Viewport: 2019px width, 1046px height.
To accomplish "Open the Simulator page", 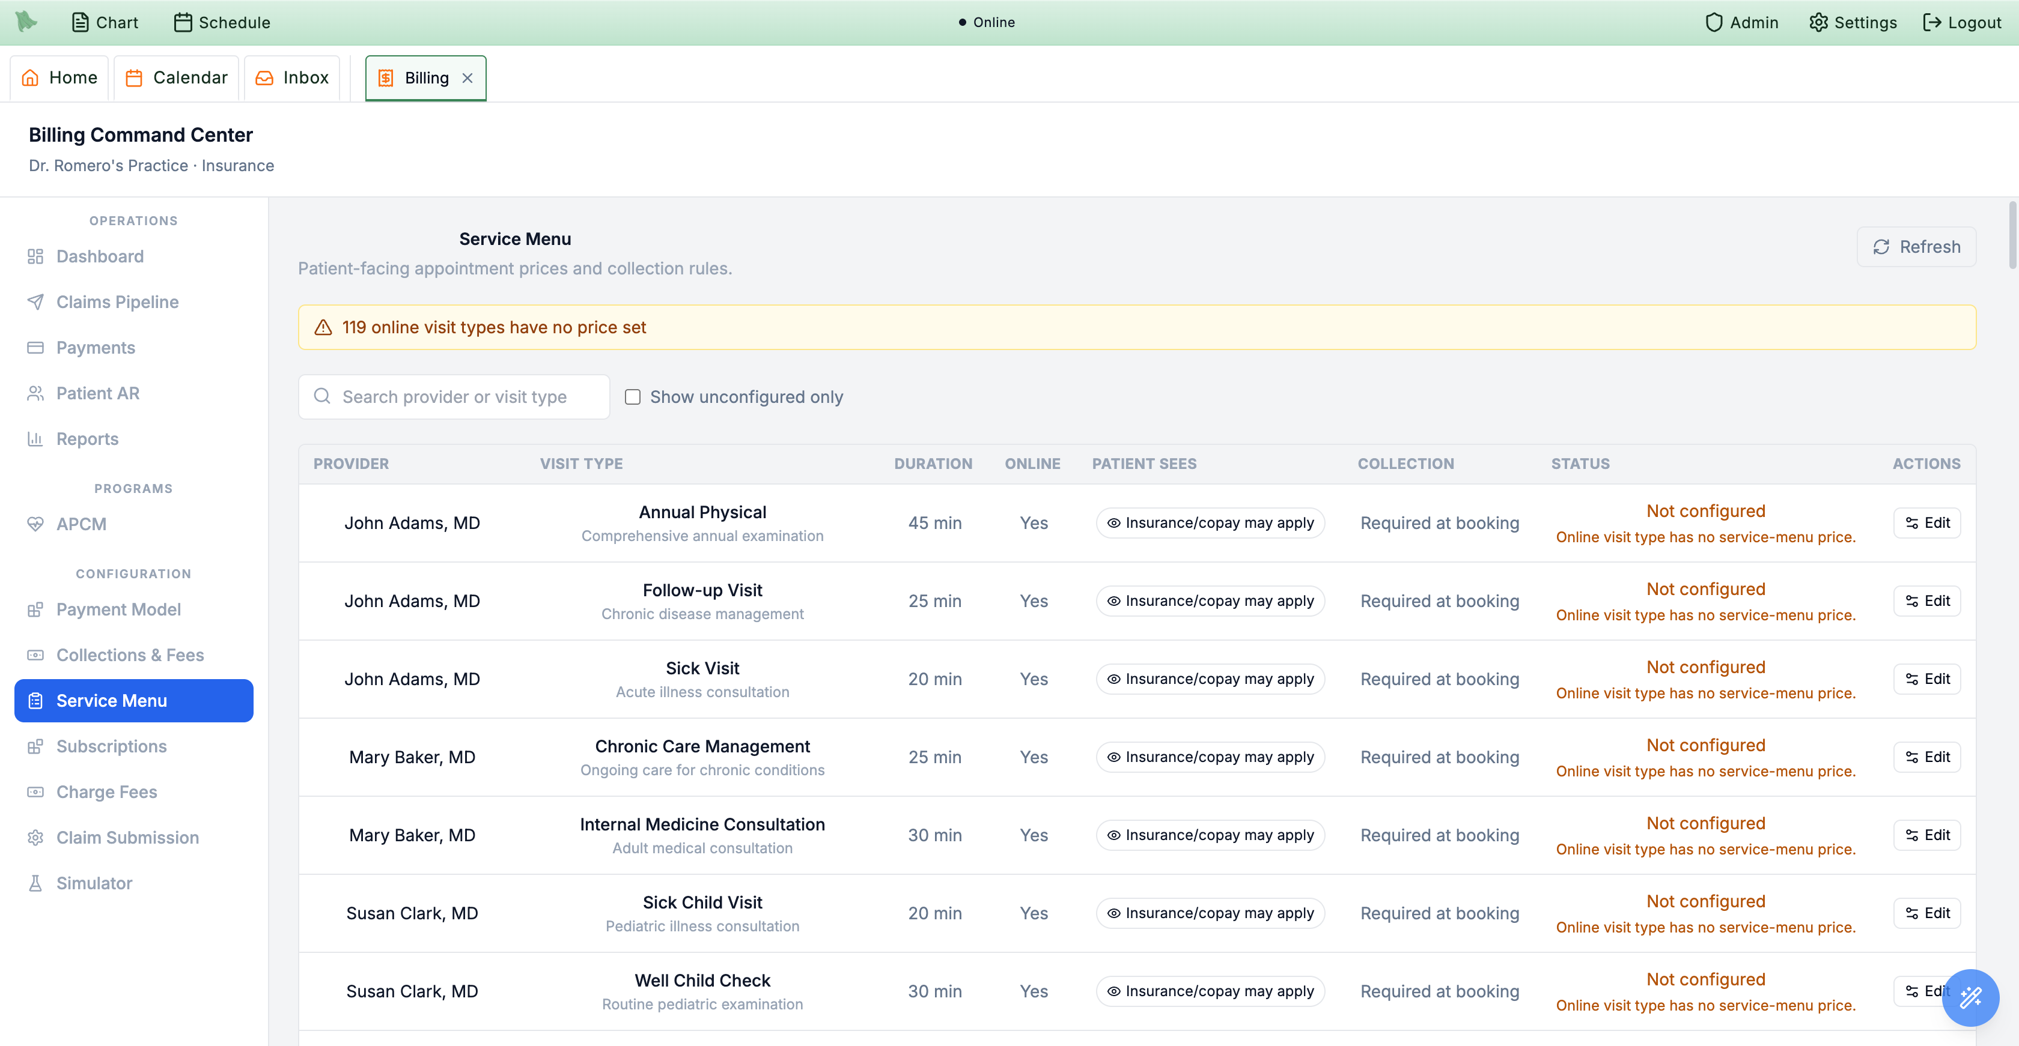I will 134,882.
